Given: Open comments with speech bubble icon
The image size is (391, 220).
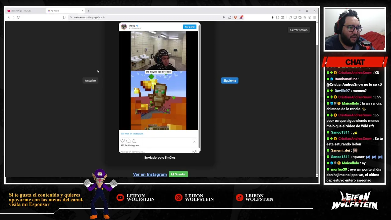Looking at the screenshot, I should [128, 141].
